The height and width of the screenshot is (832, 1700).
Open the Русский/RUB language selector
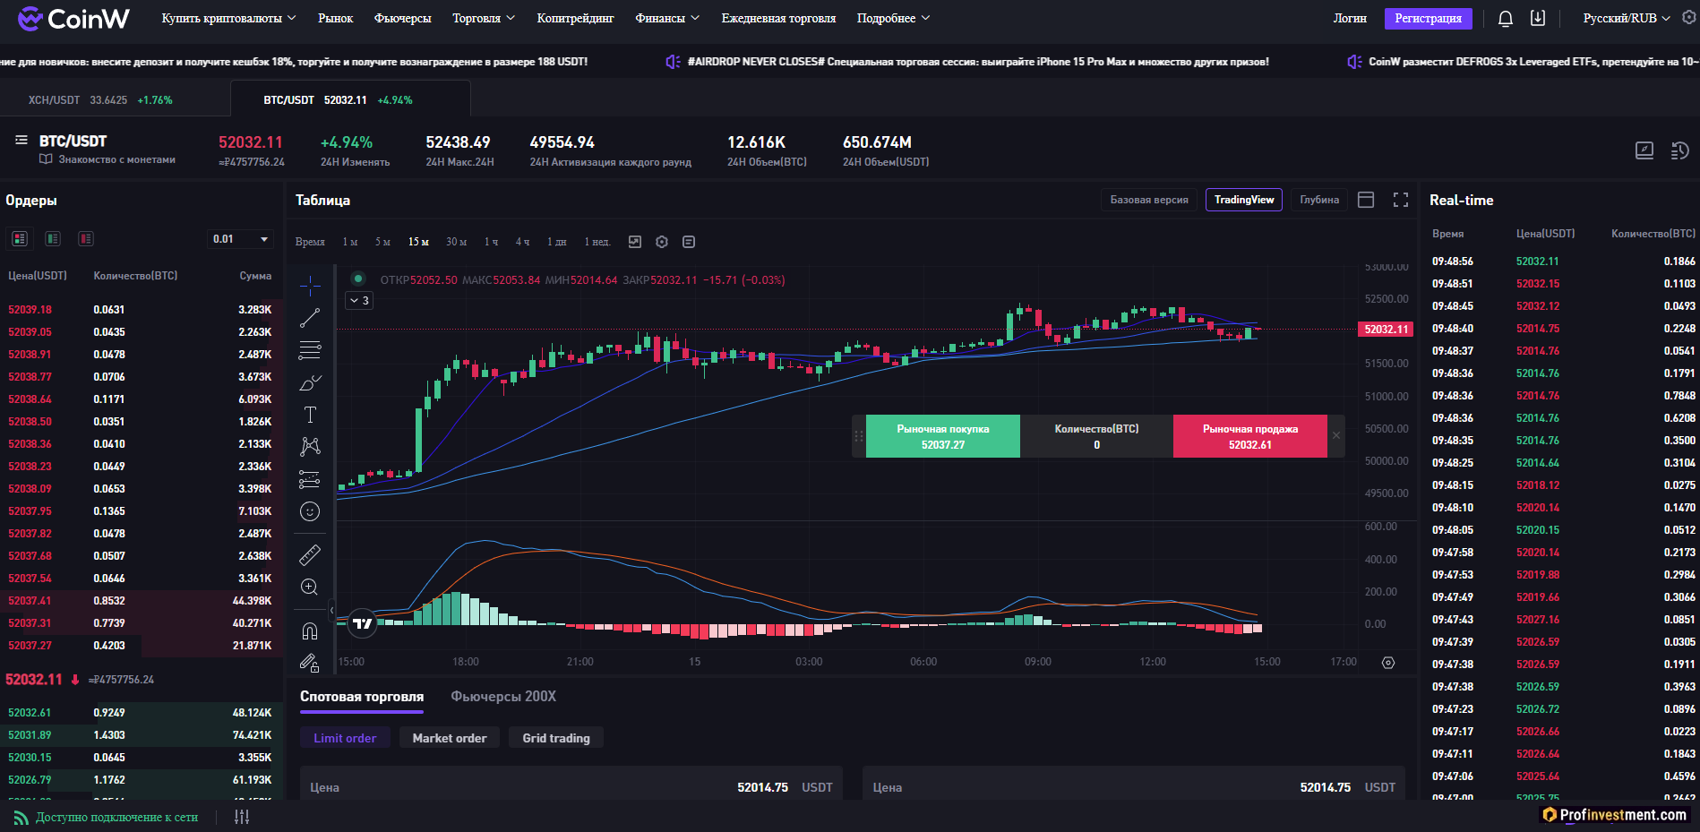[1627, 18]
